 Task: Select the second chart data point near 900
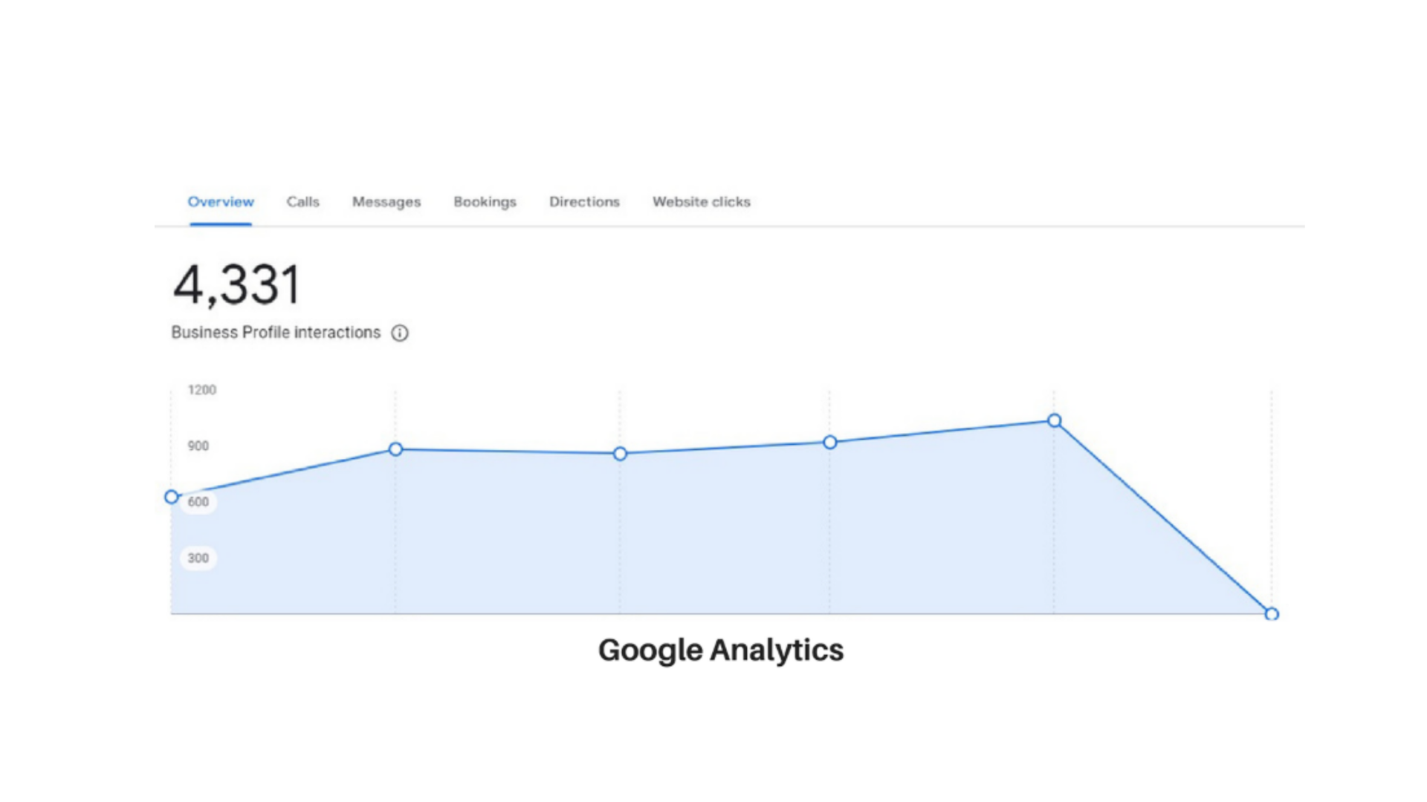tap(396, 449)
